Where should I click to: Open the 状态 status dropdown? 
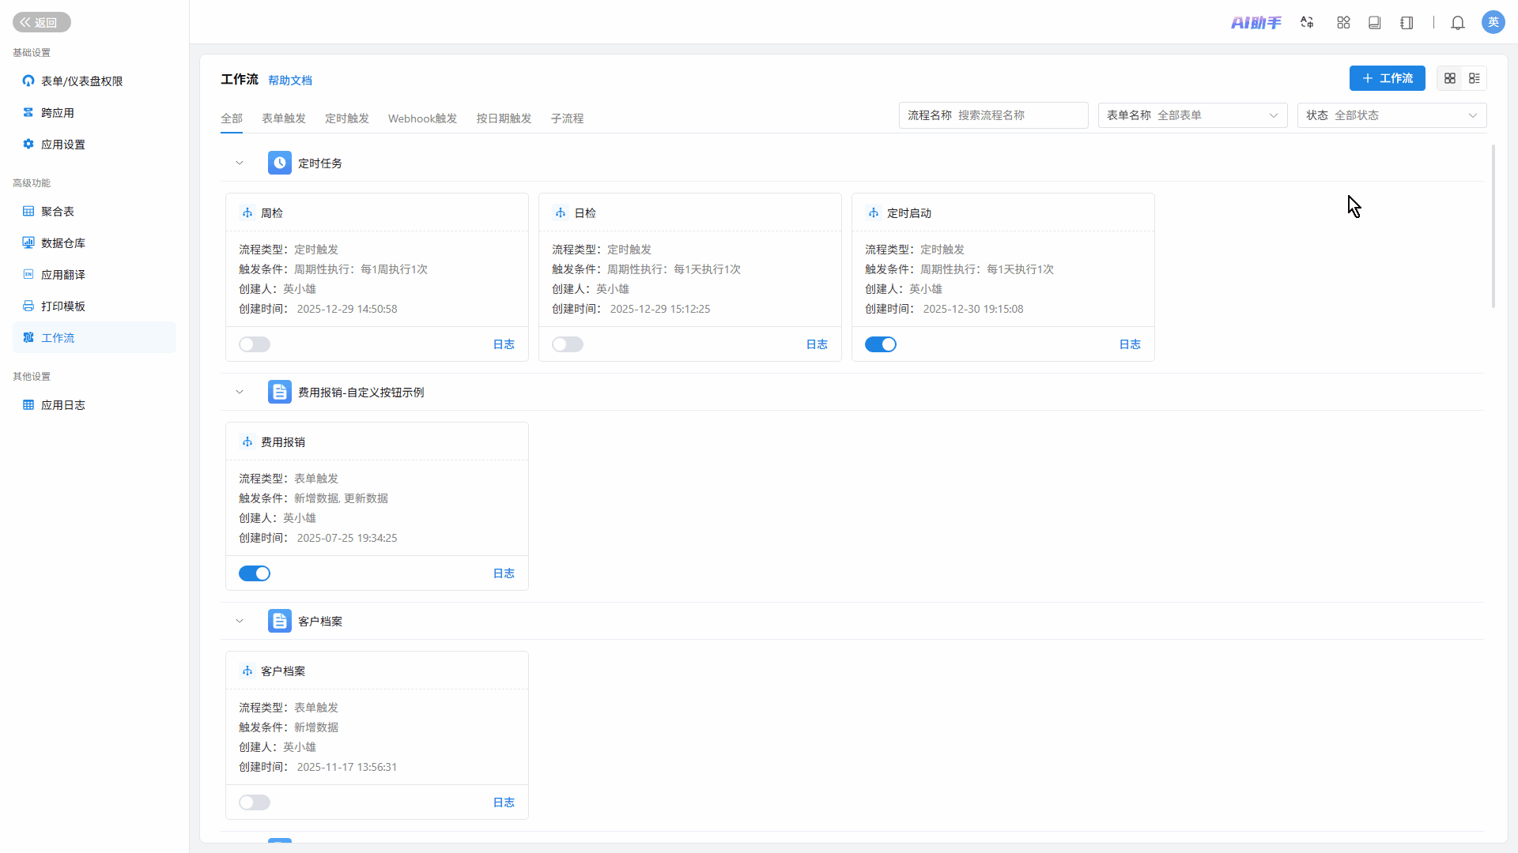(1391, 115)
